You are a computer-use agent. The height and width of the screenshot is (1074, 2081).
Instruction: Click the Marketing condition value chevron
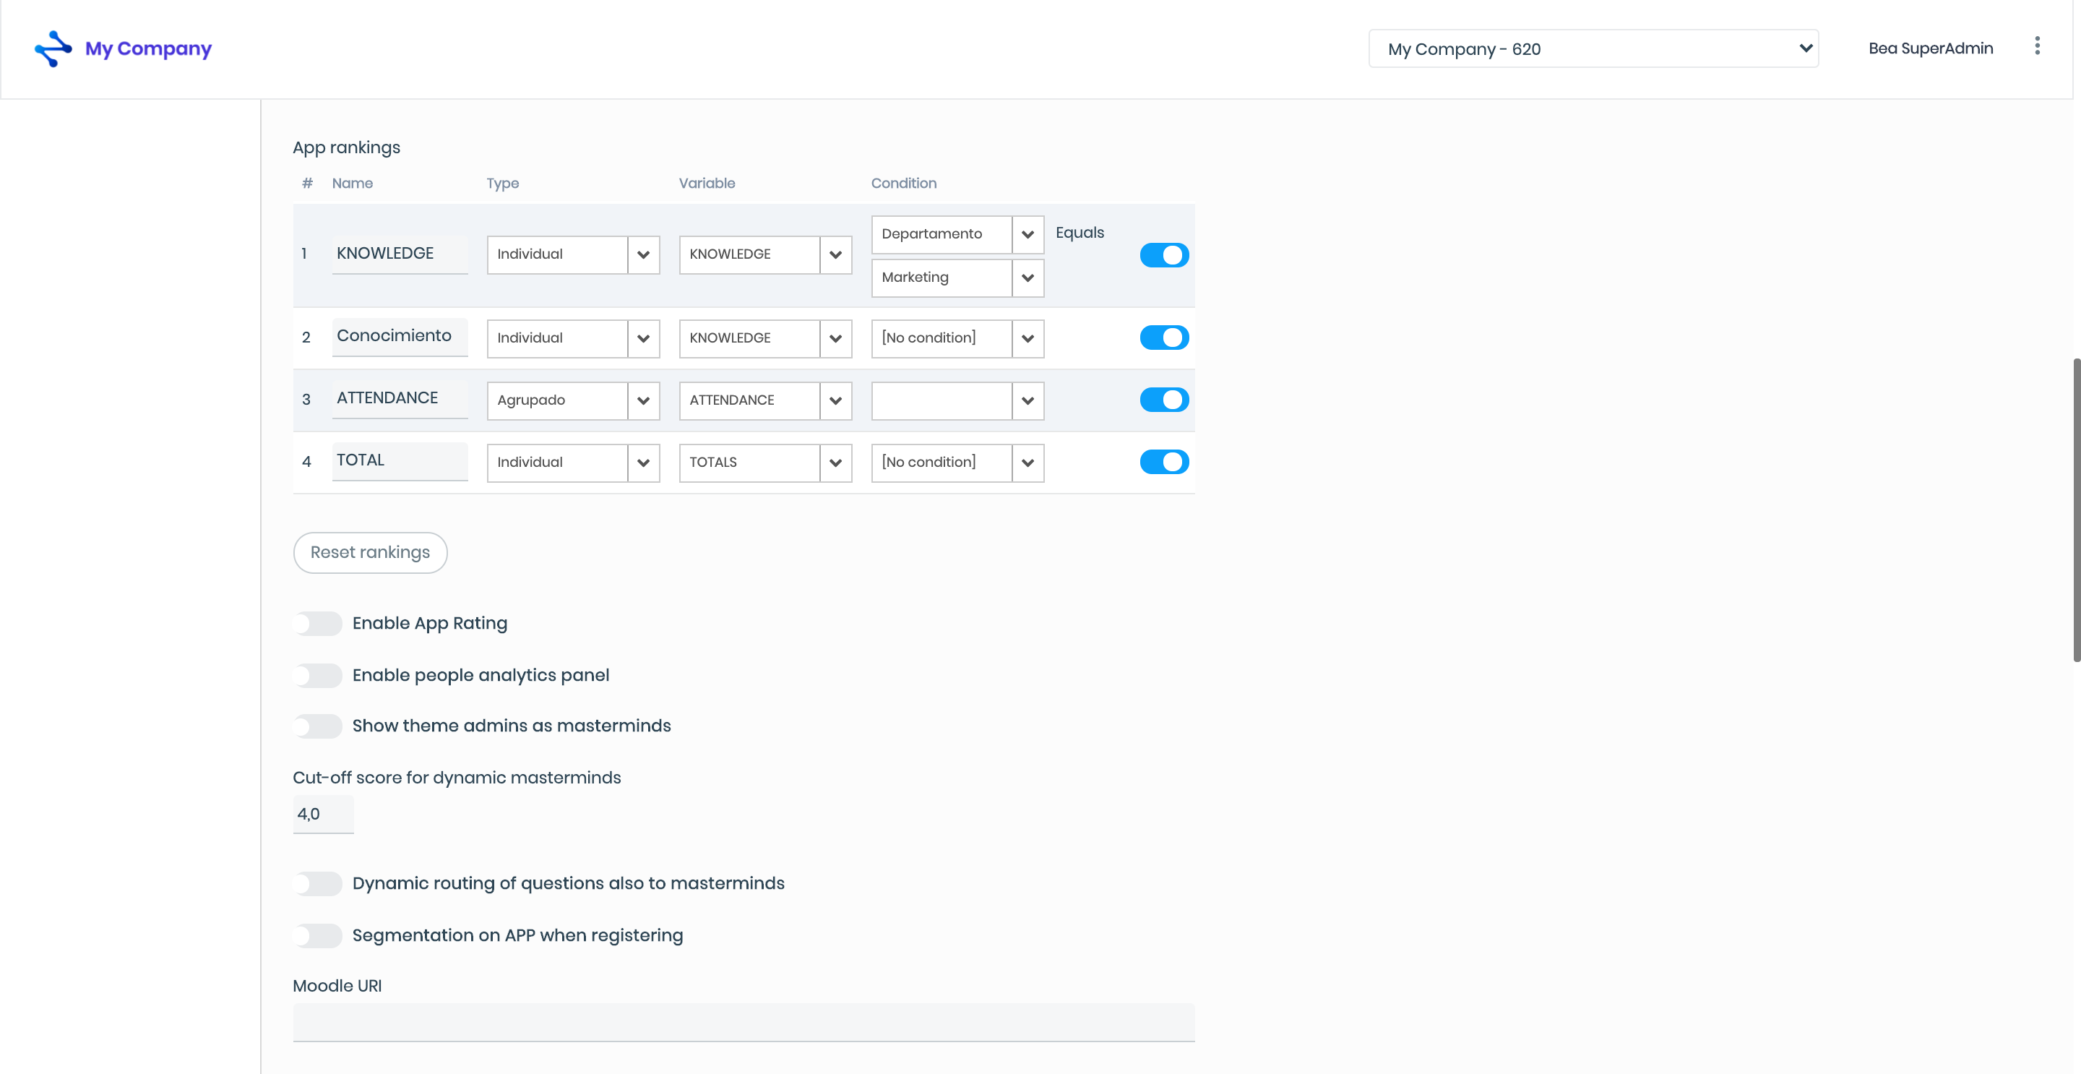(1027, 278)
